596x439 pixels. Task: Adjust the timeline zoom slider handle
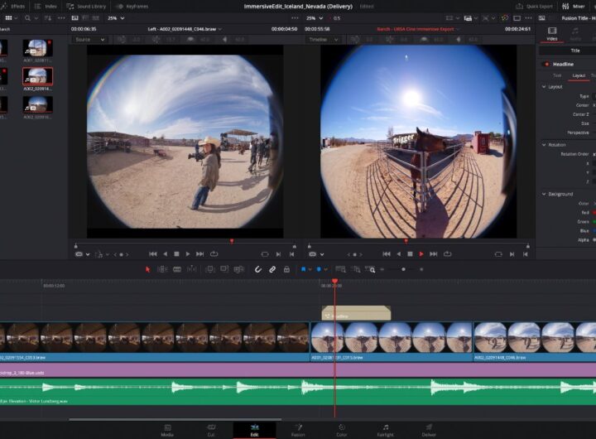tap(403, 269)
